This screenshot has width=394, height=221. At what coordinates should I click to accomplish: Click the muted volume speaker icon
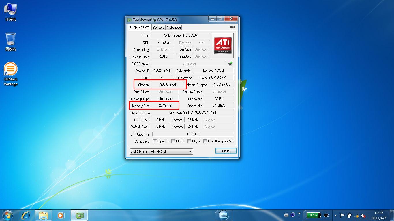(363, 216)
